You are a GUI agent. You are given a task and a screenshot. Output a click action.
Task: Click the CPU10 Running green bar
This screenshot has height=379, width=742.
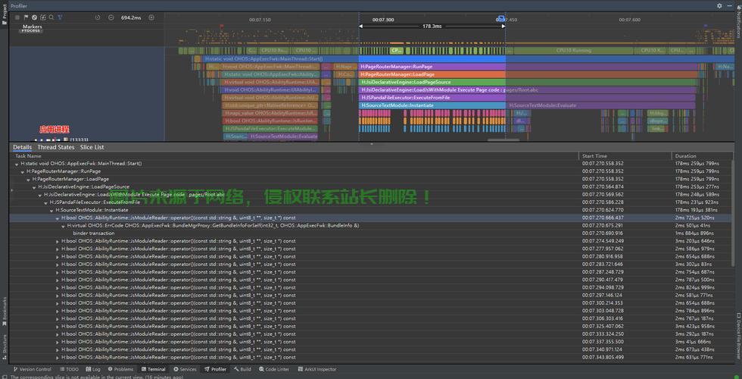point(574,50)
